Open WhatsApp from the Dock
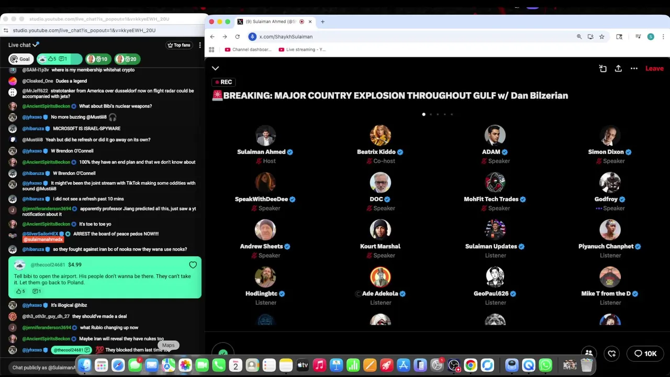 (545, 365)
